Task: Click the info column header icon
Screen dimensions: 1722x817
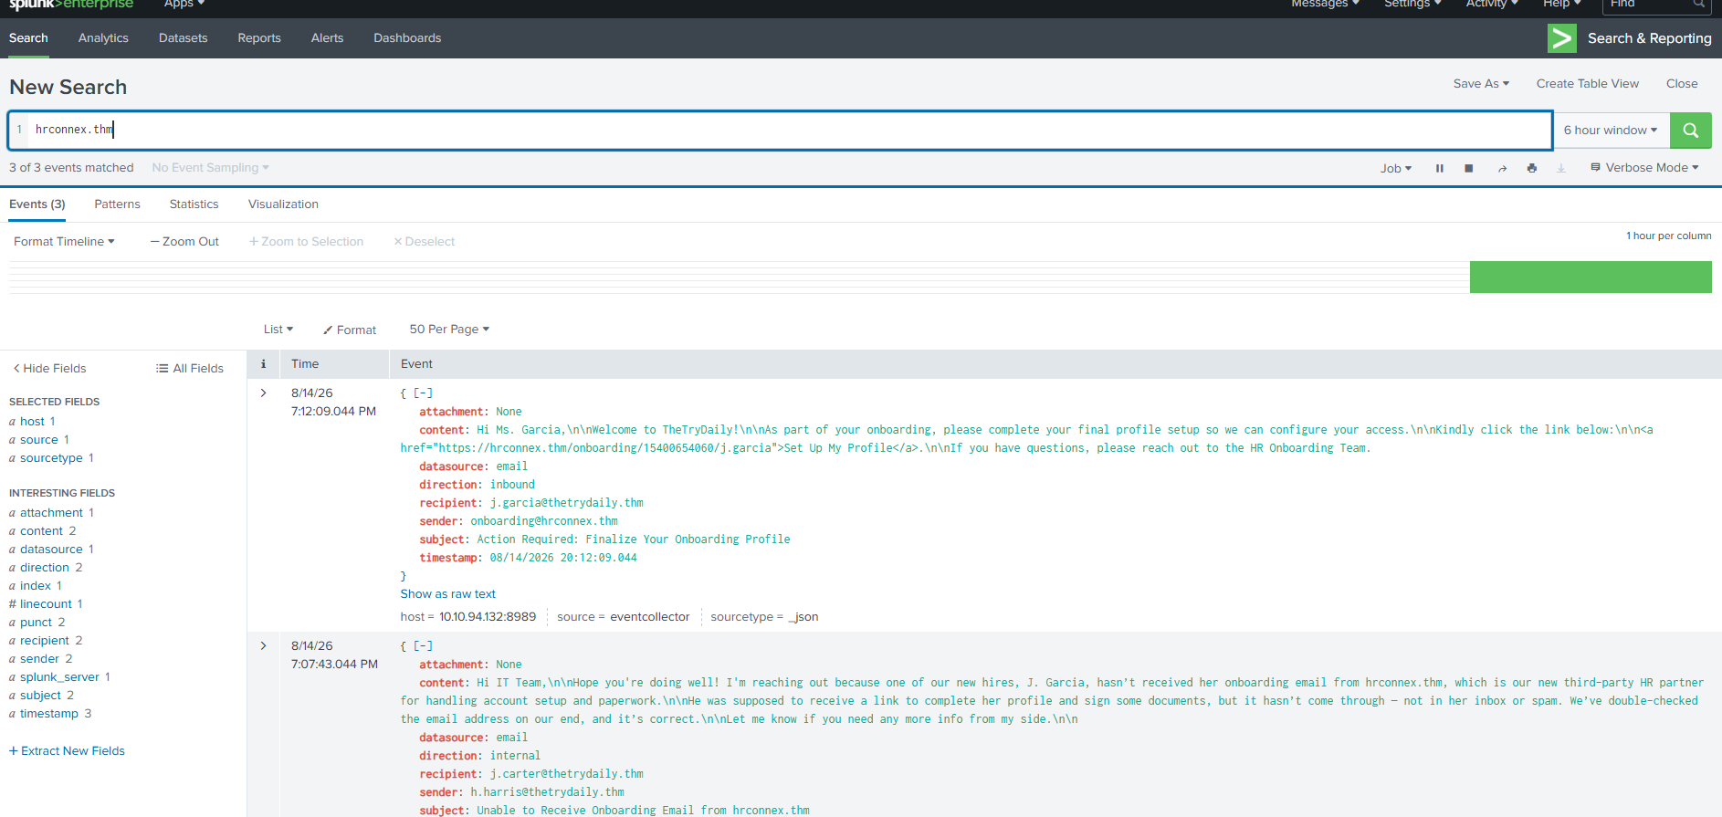Action: 263,363
